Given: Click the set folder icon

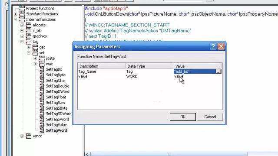Looking at the screenshot, I should click(x=35, y=53).
